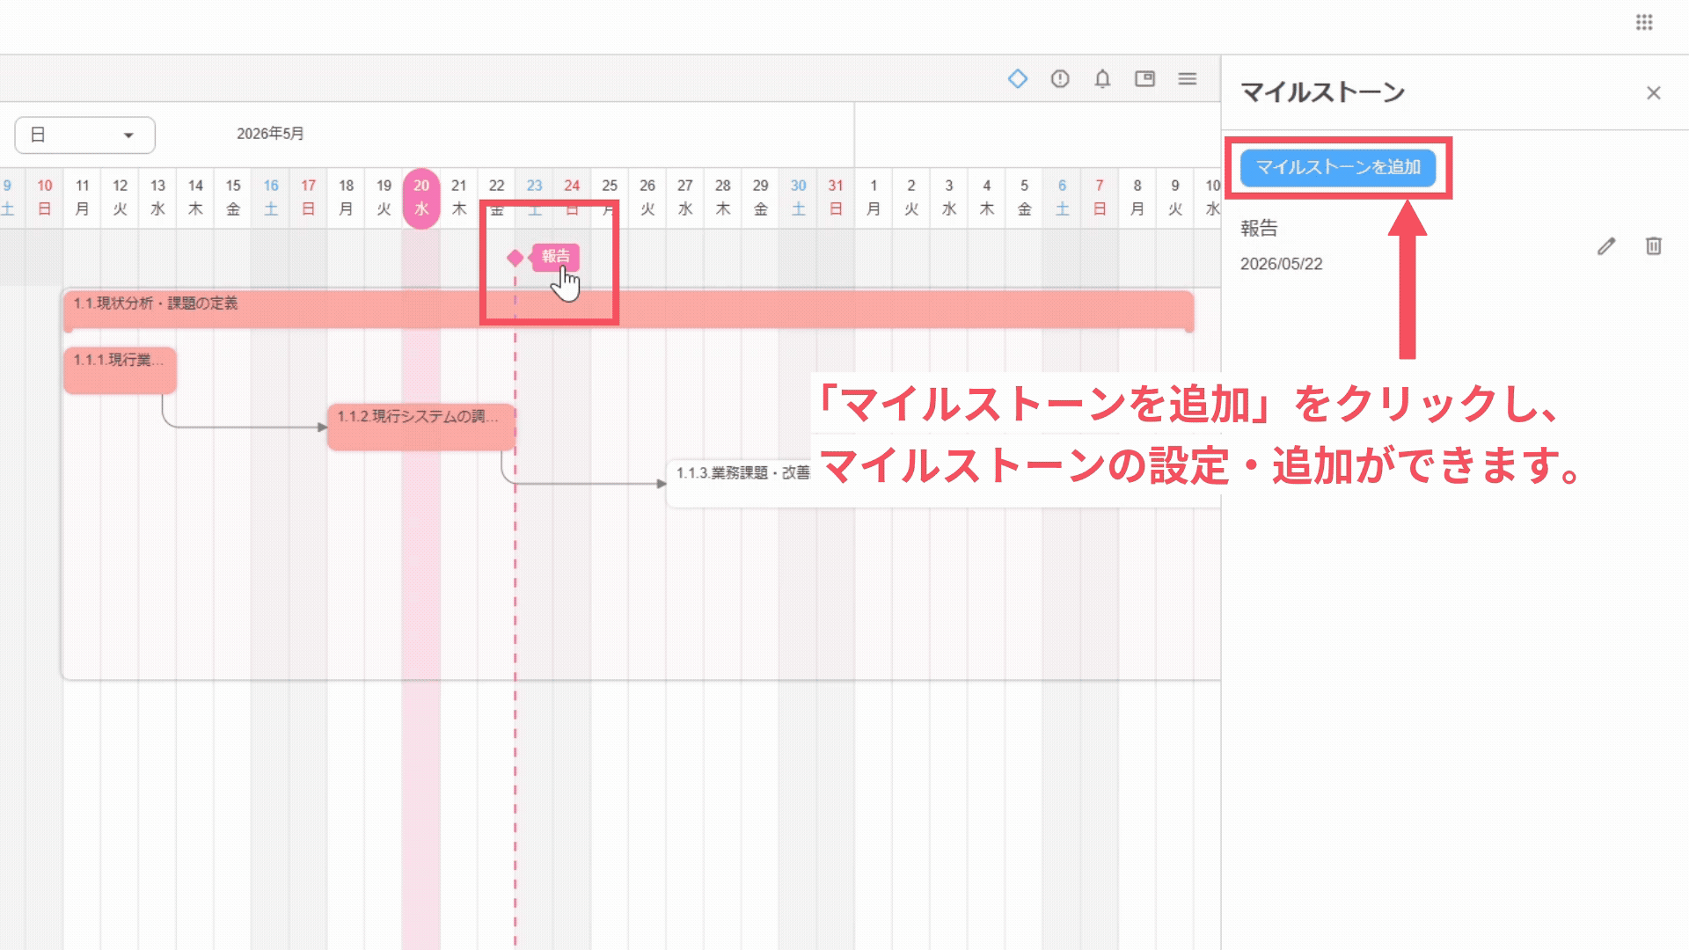Select the 1.1.2.現行システムの調... task bar

point(421,426)
